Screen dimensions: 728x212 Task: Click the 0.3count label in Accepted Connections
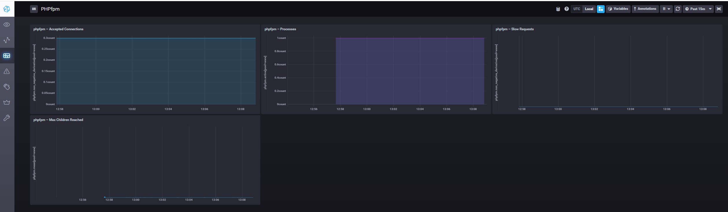point(49,38)
